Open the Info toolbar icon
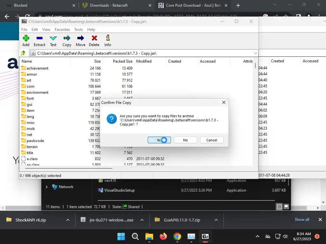 coord(108,41)
